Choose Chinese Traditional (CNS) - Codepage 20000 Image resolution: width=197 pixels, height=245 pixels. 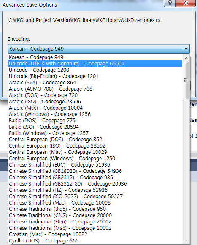coord(95,215)
